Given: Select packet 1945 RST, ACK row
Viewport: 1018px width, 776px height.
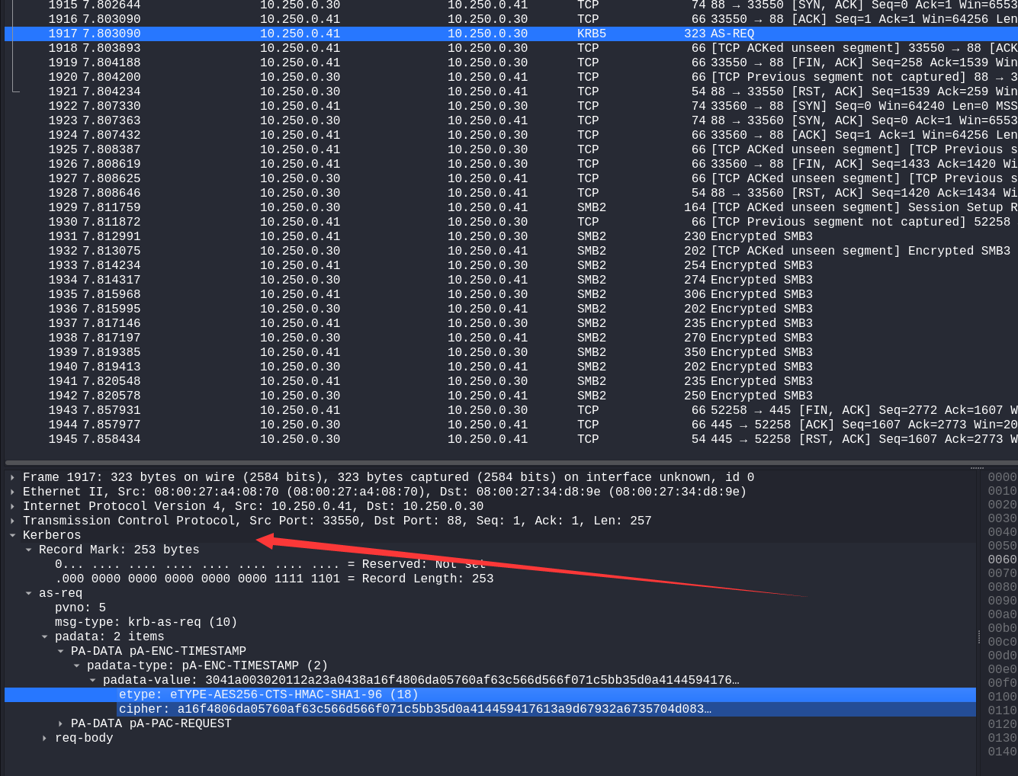Looking at the screenshot, I should pyautogui.click(x=511, y=439).
